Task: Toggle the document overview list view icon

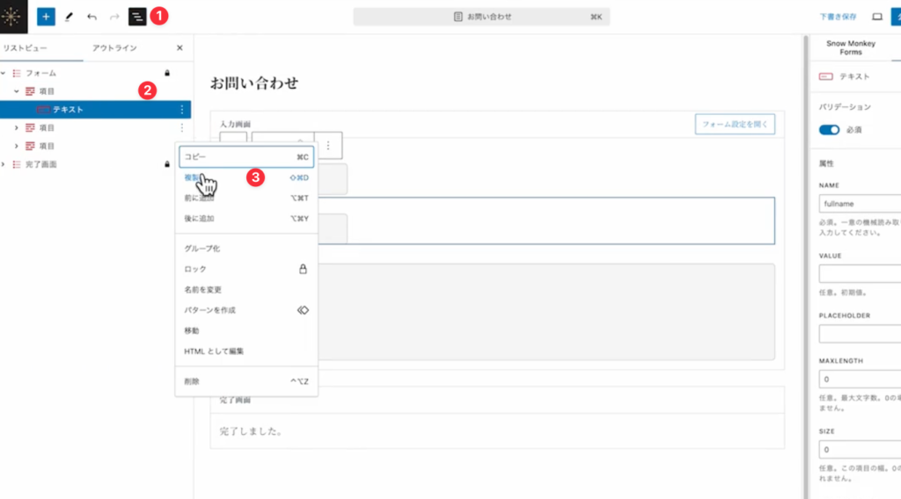Action: (x=137, y=17)
